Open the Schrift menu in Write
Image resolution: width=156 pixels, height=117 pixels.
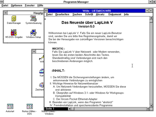(89, 14)
